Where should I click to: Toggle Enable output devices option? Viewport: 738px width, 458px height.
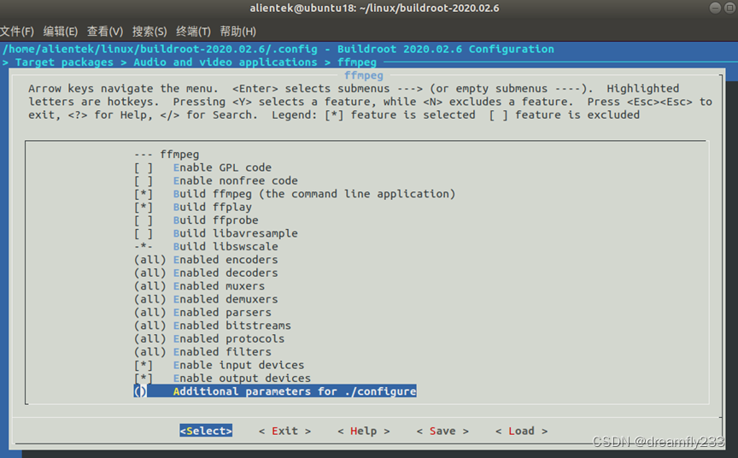pyautogui.click(x=223, y=379)
